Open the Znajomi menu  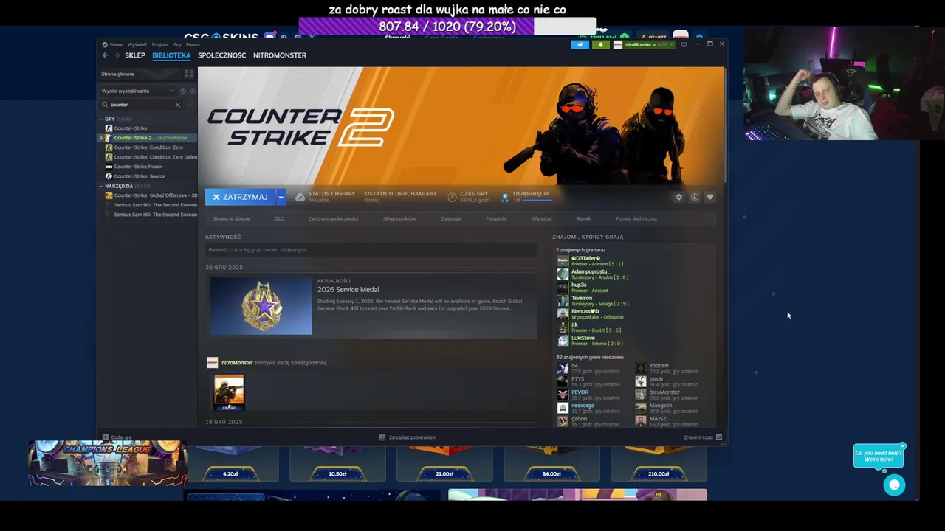pos(160,44)
